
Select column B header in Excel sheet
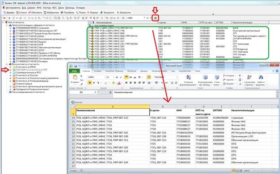pyautogui.click(x=163, y=107)
